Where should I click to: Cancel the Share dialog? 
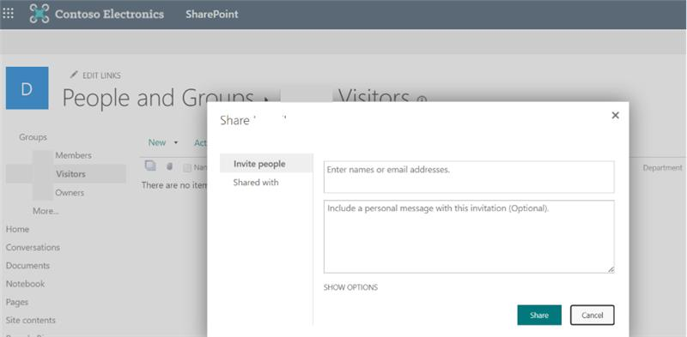[593, 315]
